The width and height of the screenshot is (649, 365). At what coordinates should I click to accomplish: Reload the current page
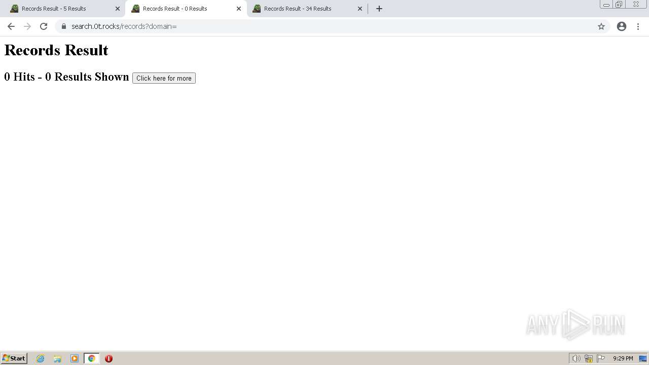44,26
